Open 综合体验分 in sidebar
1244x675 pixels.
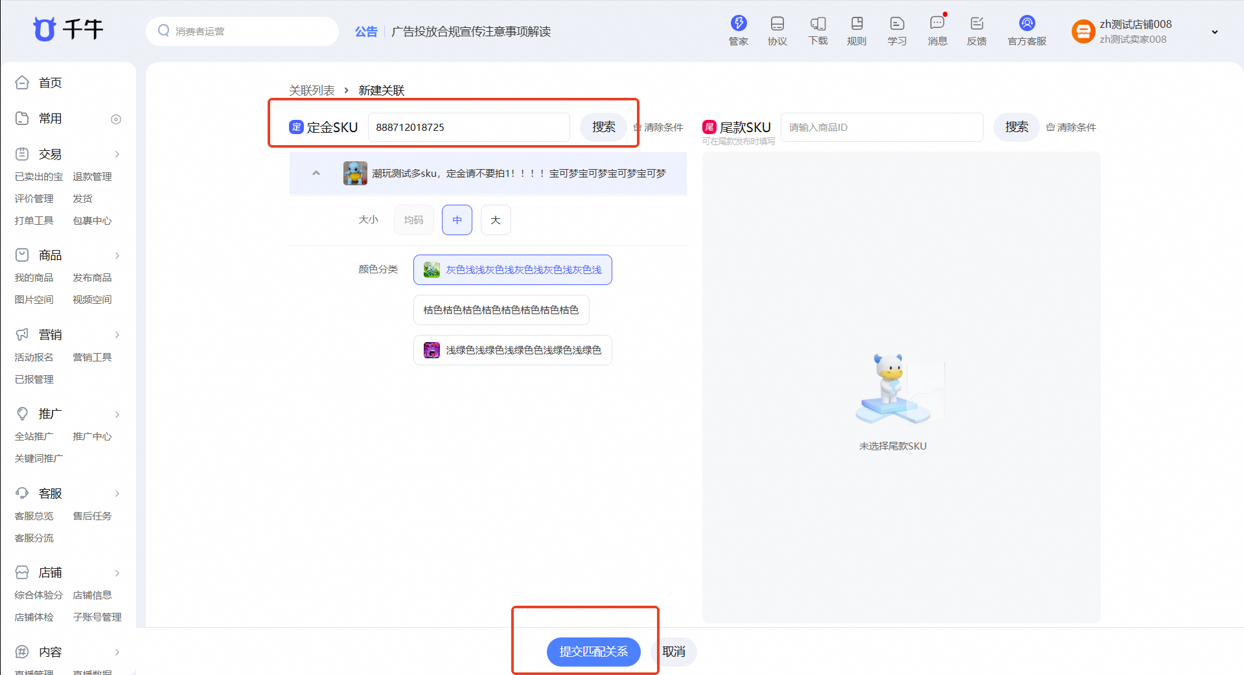point(39,595)
